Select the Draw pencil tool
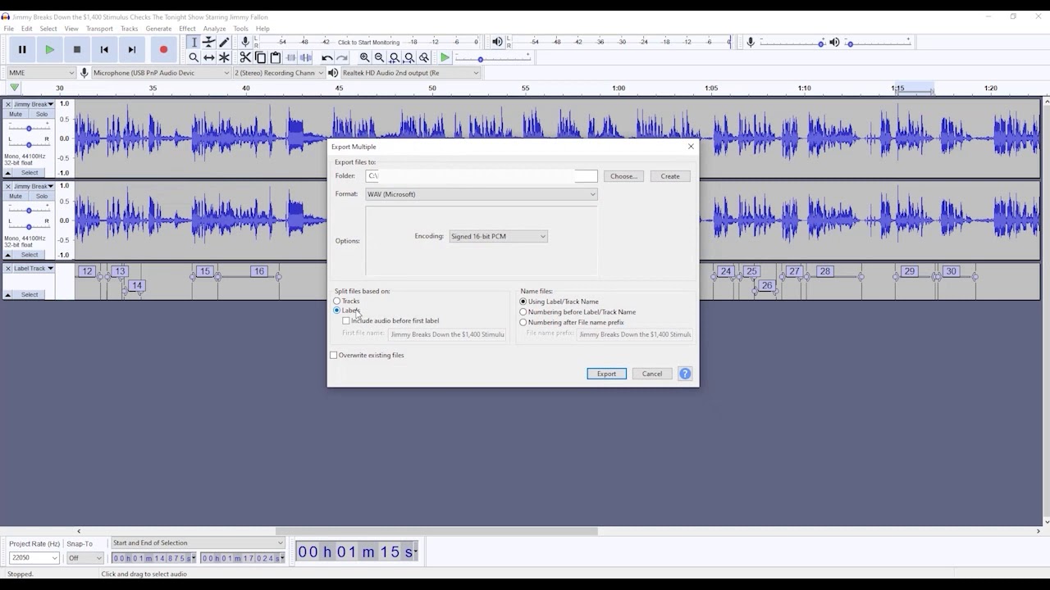This screenshot has width=1050, height=590. pyautogui.click(x=224, y=42)
